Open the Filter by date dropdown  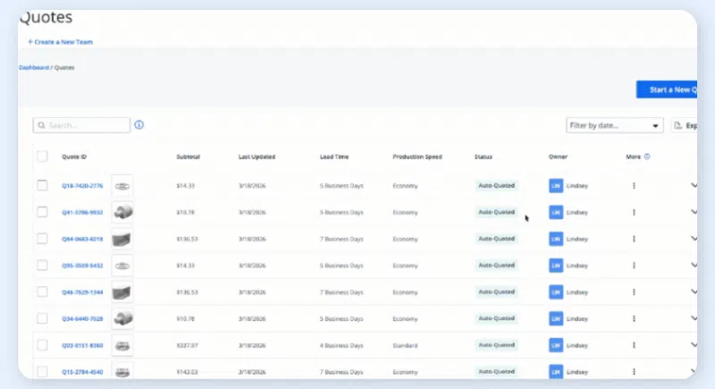pos(614,125)
